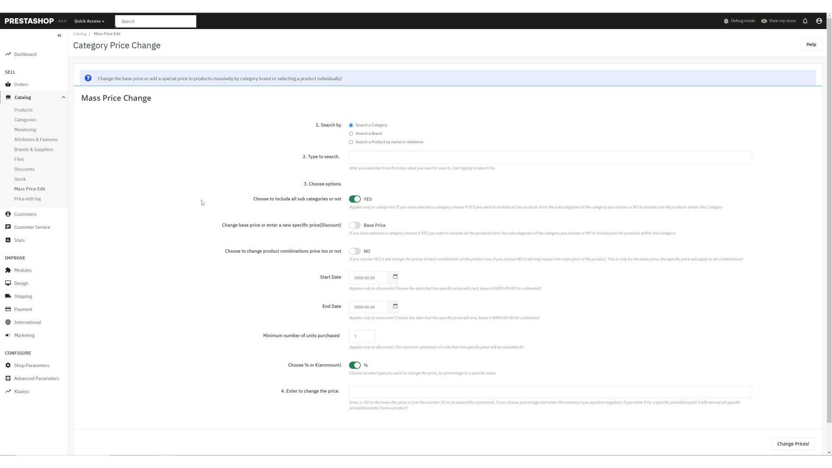Collapse sidebar with double-chevron icon
Image resolution: width=832 pixels, height=468 pixels.
59,36
